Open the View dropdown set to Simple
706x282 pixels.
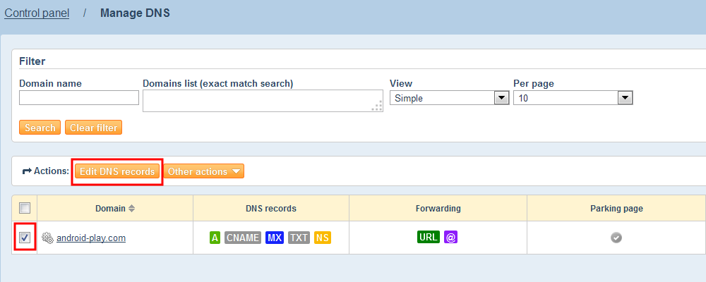449,98
